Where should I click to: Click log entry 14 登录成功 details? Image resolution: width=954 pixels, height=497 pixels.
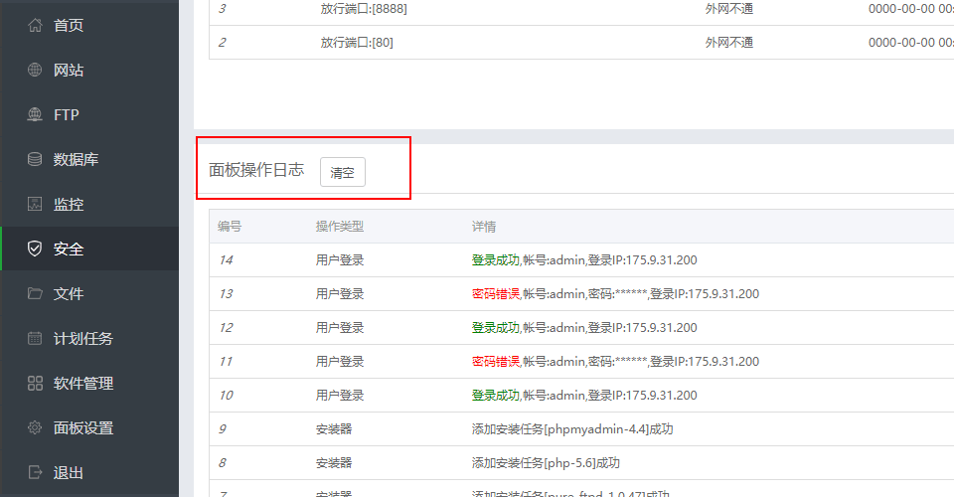point(583,260)
